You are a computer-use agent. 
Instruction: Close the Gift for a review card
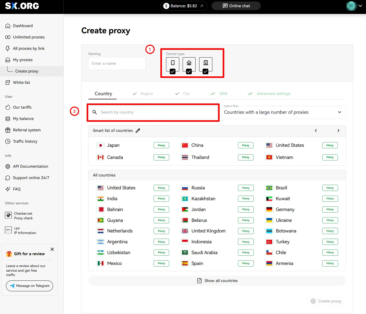coord(52,249)
